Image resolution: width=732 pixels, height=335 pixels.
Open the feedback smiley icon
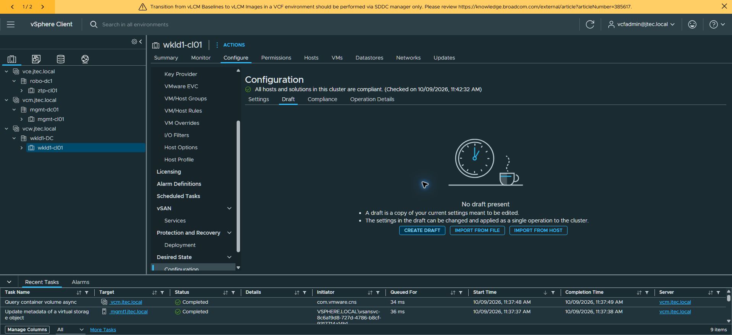click(692, 24)
